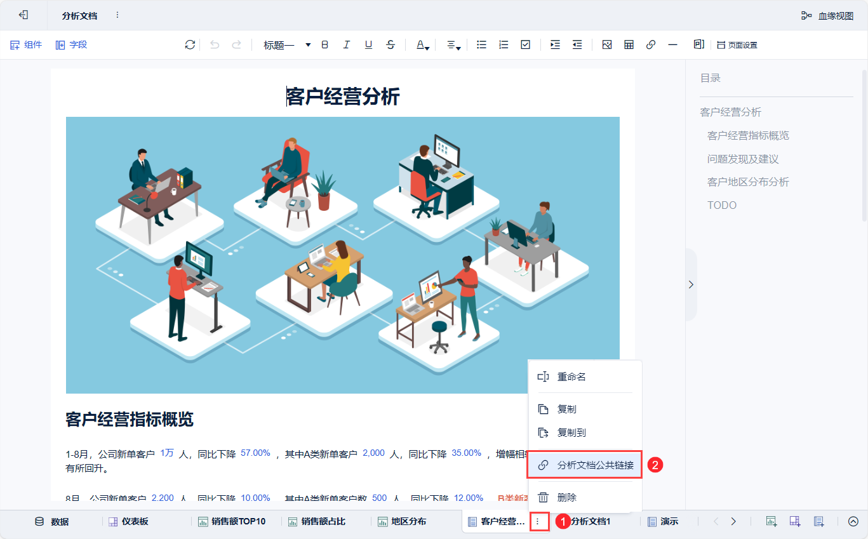This screenshot has height=539, width=868.
Task: Choose 复制到 from the context menu
Action: (x=585, y=432)
